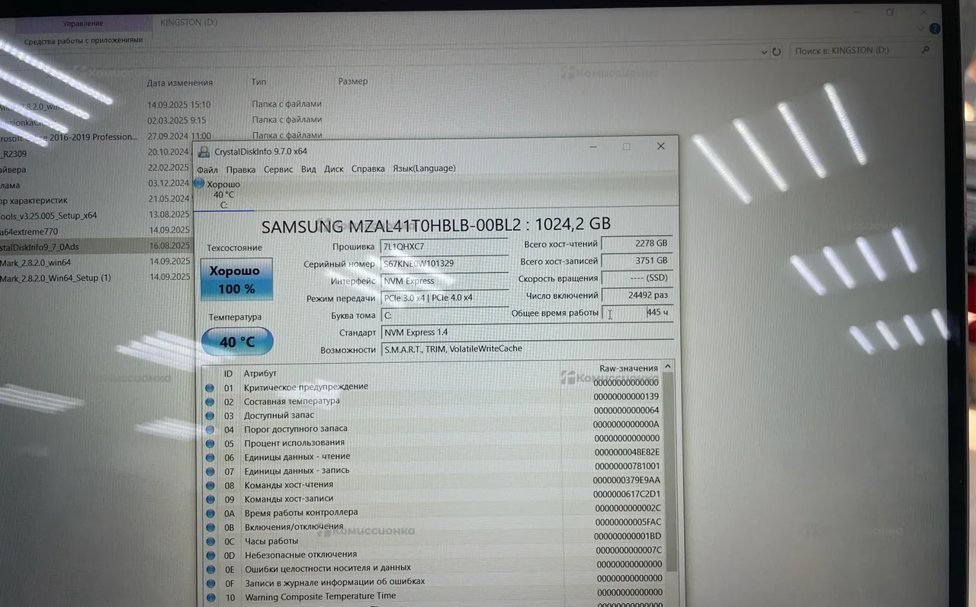Click the Всего хост-записей value 3751 GB
The image size is (976, 607).
(x=637, y=261)
